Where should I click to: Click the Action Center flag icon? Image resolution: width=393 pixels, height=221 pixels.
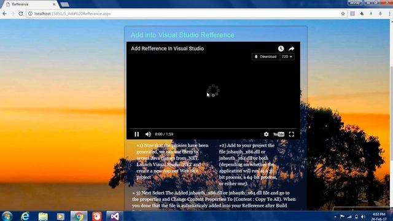pyautogui.click(x=342, y=217)
